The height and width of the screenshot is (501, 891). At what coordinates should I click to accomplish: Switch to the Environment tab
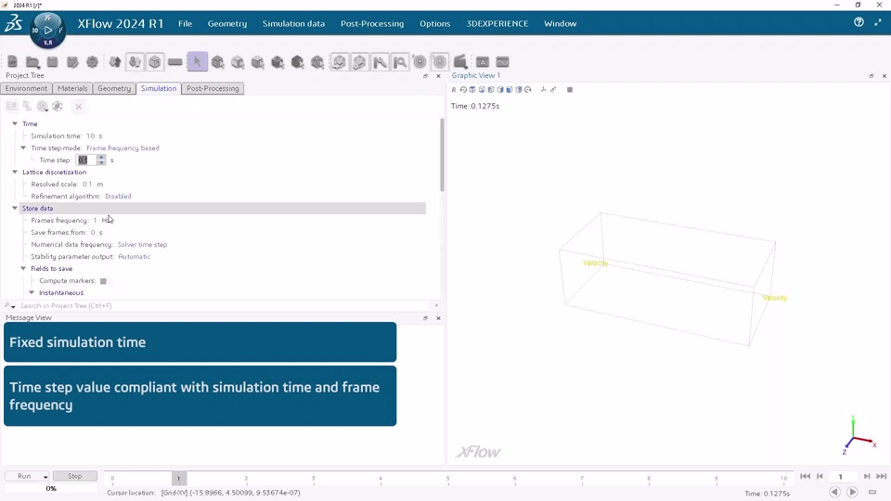pyautogui.click(x=26, y=89)
